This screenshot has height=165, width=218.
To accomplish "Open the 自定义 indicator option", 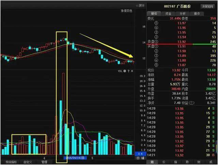I will (x=28, y=162).
